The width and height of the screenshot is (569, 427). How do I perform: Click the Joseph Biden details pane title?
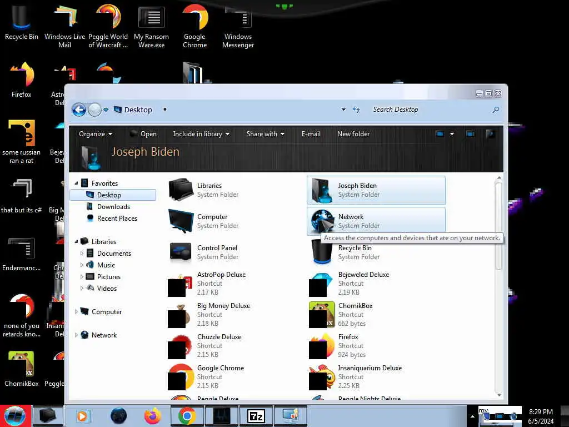[x=146, y=151]
